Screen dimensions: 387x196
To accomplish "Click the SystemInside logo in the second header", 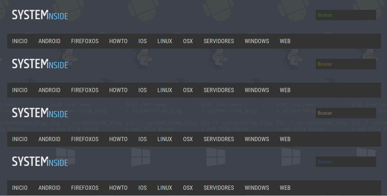I will 40,64.
